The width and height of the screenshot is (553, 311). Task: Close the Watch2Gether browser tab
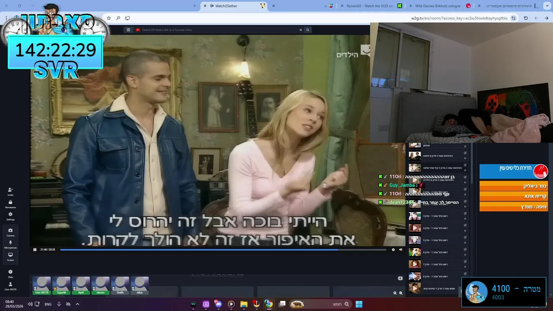pos(205,6)
